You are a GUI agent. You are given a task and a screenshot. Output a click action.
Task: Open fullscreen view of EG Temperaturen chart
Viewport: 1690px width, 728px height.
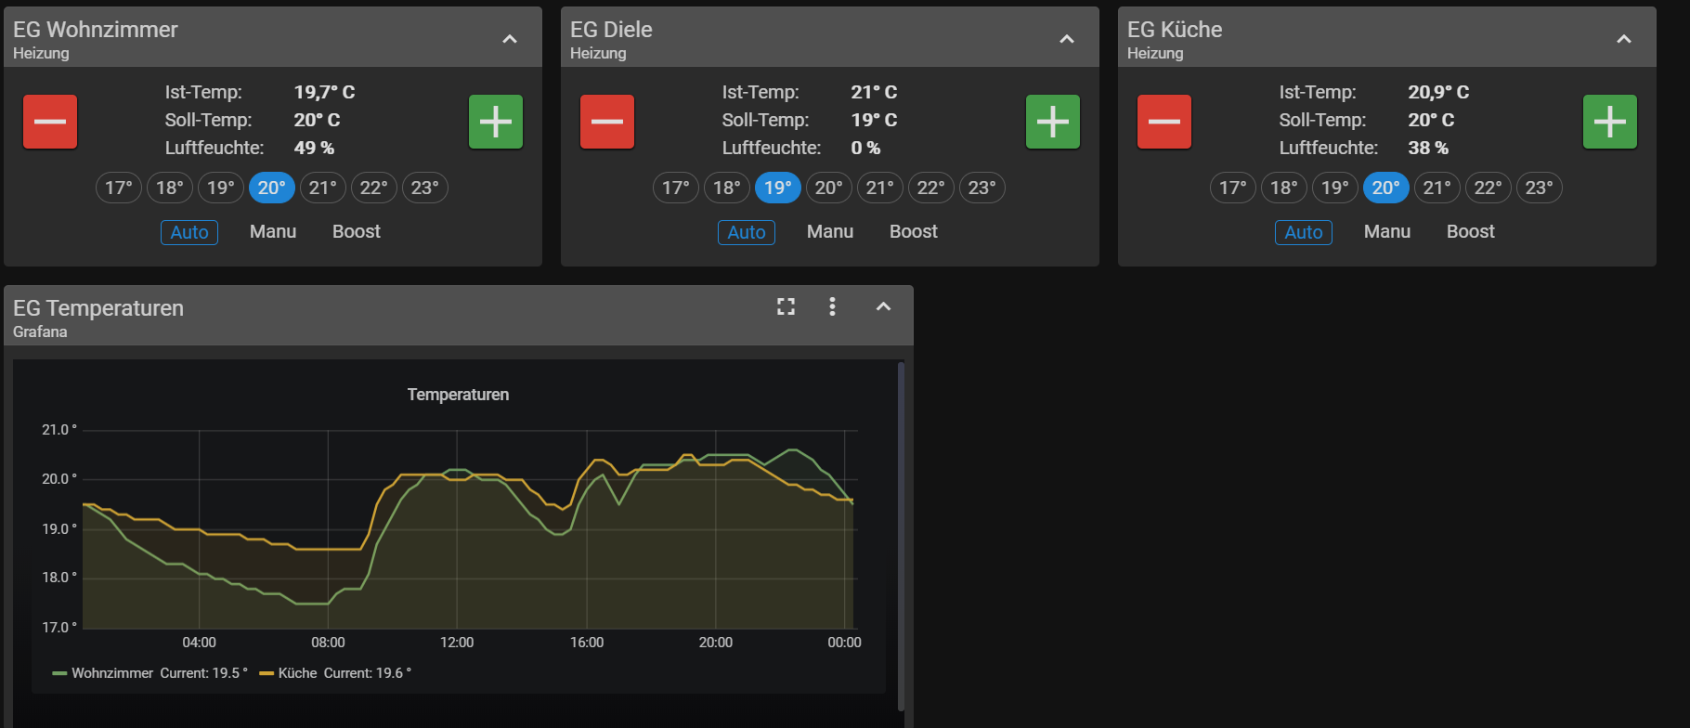tap(786, 306)
